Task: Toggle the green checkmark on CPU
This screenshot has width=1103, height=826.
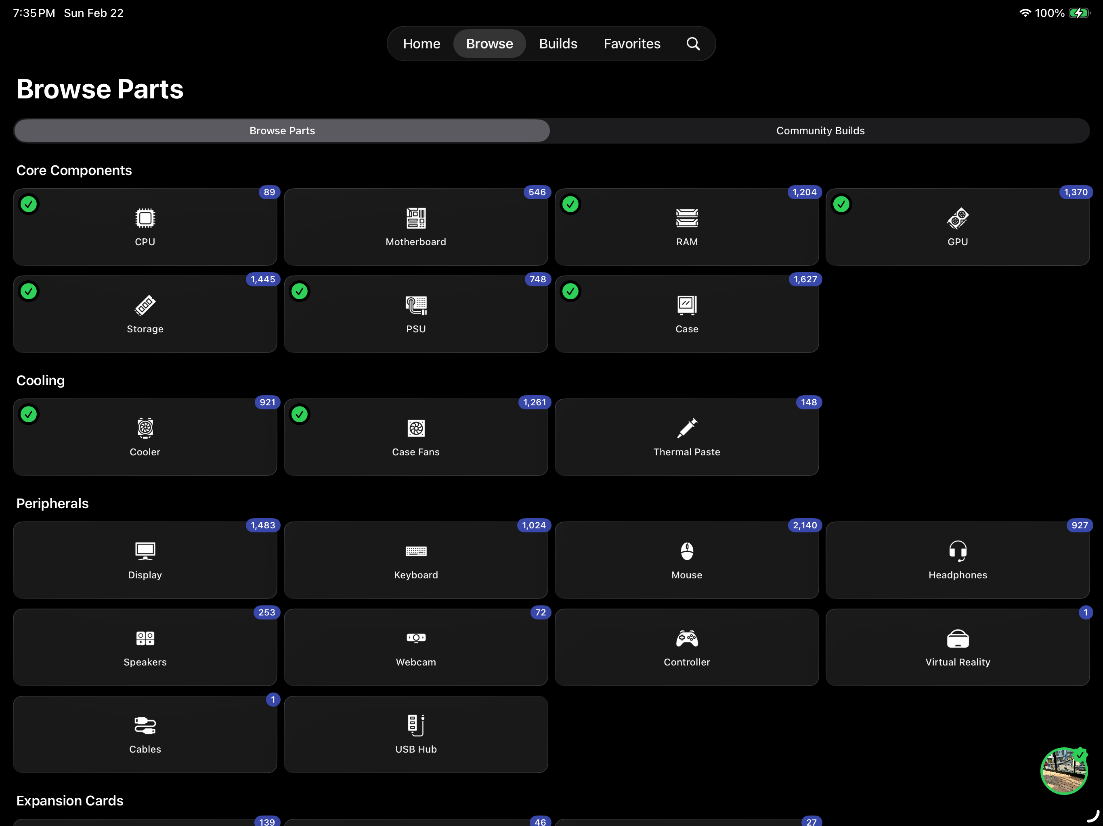Action: (29, 204)
